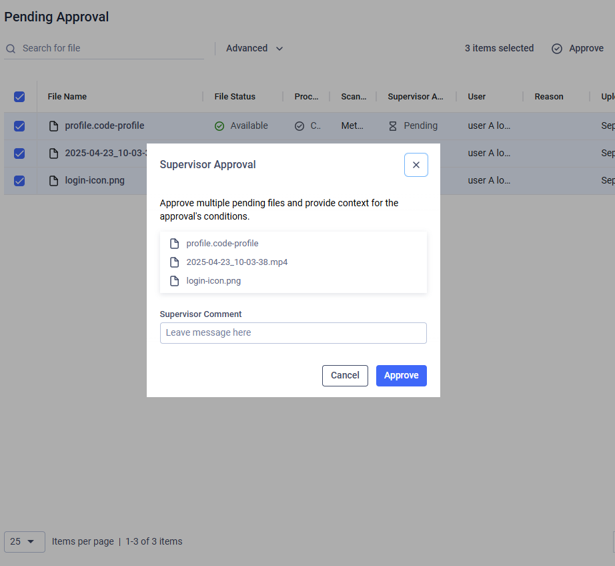The width and height of the screenshot is (615, 566).
Task: Uncheck the login-icon.png row checkbox
Action: (x=19, y=181)
